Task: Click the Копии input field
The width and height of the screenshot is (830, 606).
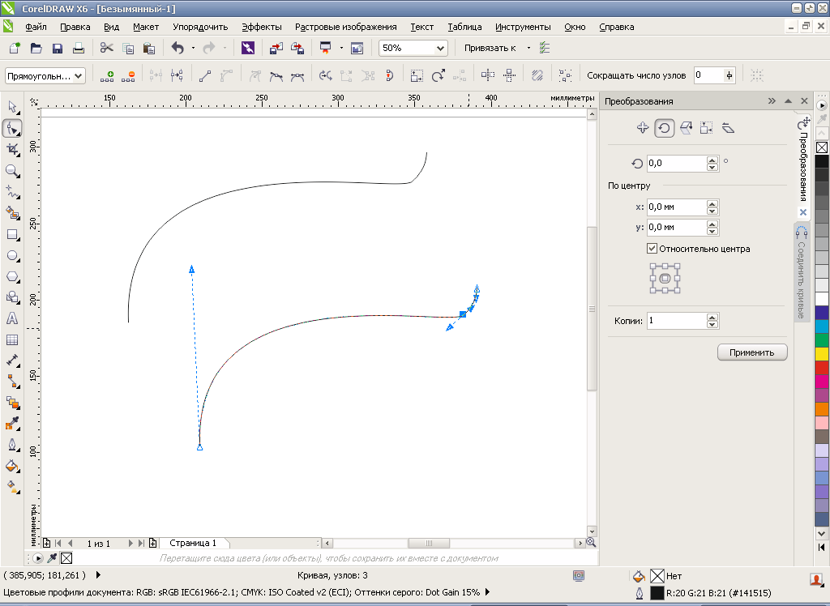Action: pyautogui.click(x=677, y=321)
